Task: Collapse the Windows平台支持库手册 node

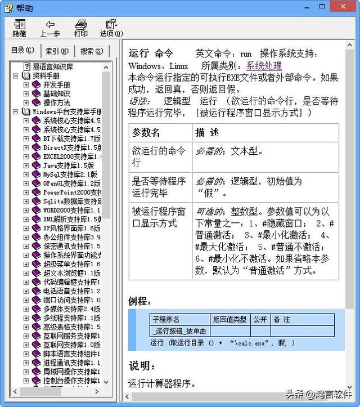Action: point(16,111)
